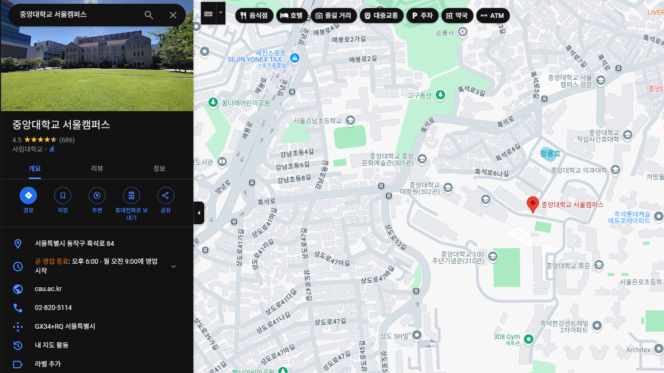Collapse the side panel arrow
664x373 pixels.
pyautogui.click(x=199, y=213)
